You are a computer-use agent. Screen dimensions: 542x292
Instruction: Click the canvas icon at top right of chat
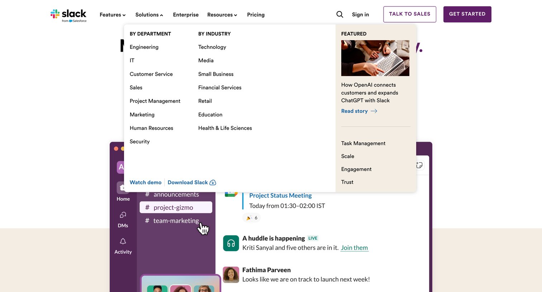(419, 165)
